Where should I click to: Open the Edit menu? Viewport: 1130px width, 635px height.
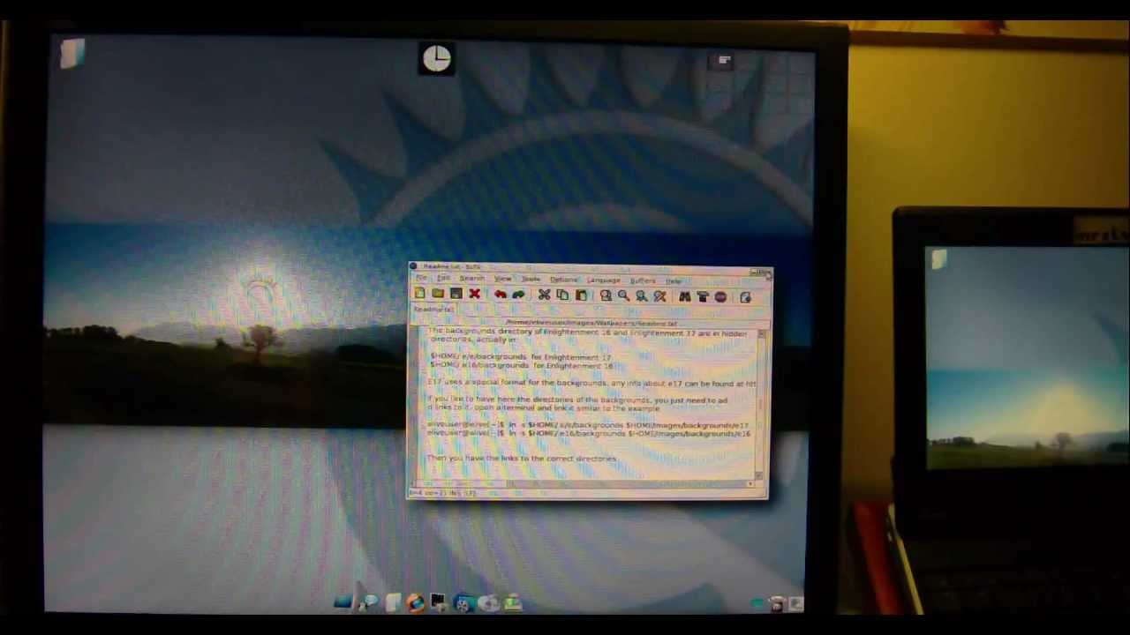pyautogui.click(x=443, y=278)
